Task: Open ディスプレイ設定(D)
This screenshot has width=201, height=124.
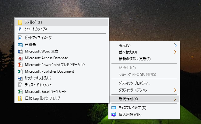Action: point(144,108)
